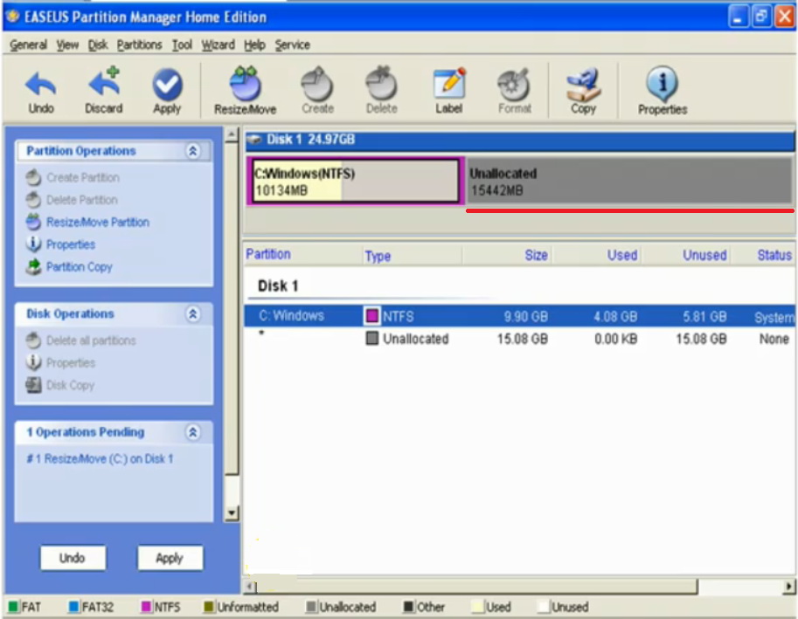This screenshot has height=619, width=798.
Task: Click the NTFS legend swatch in status bar
Action: tap(146, 606)
